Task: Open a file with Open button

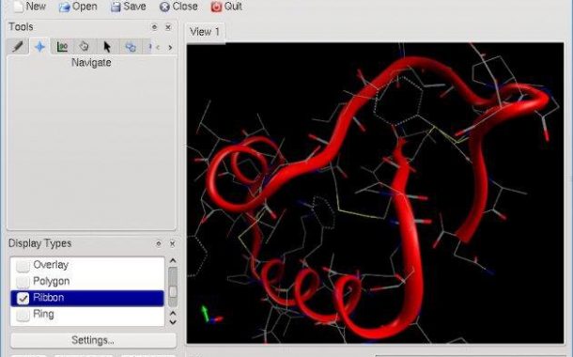Action: (x=78, y=7)
